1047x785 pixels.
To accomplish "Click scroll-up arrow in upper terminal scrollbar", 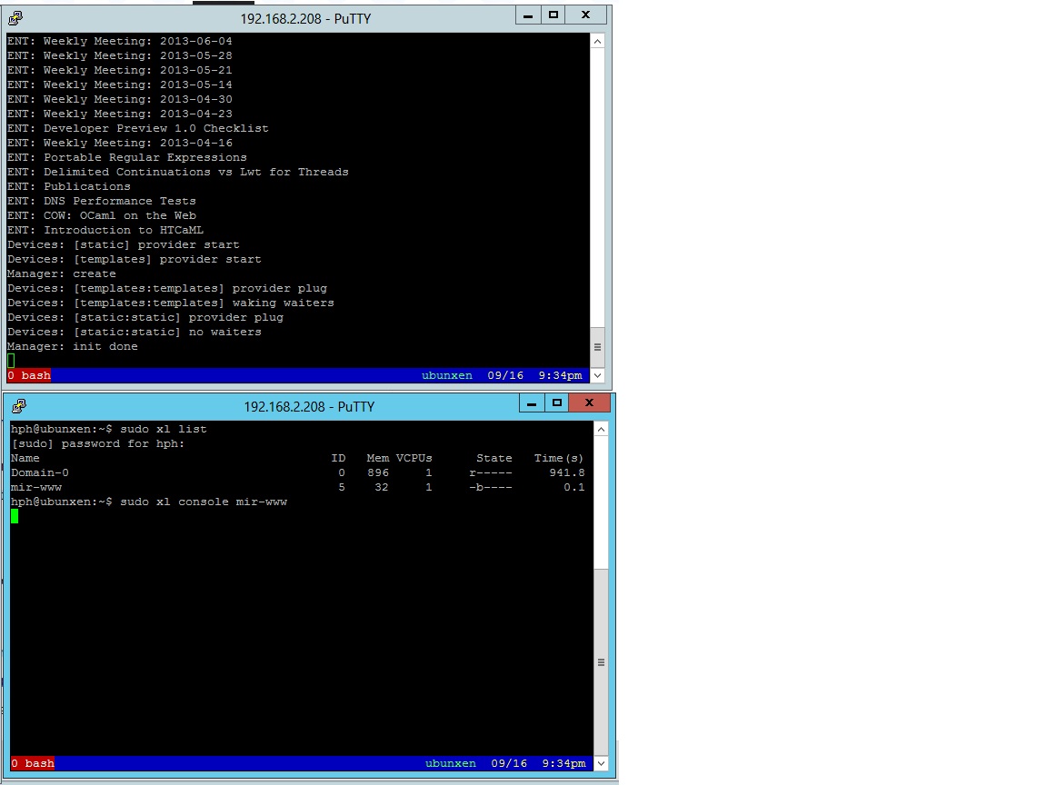I will pyautogui.click(x=597, y=42).
